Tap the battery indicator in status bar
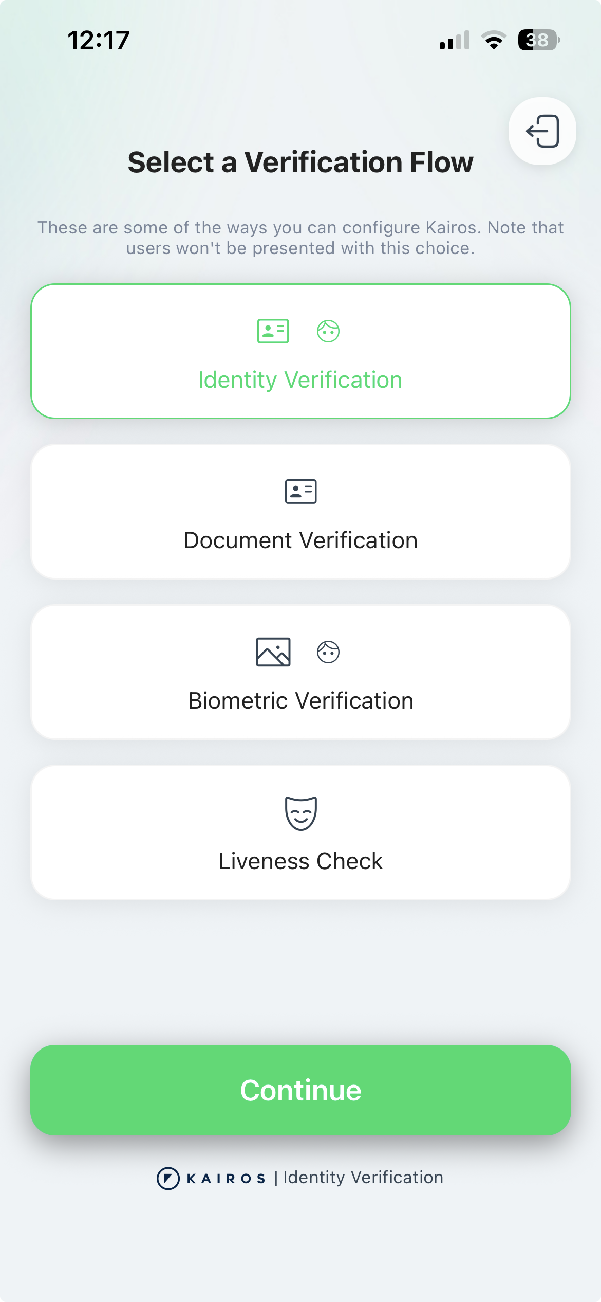The height and width of the screenshot is (1302, 601). click(539, 40)
